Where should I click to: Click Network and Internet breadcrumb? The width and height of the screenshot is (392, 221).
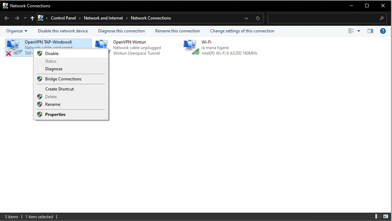tap(103, 18)
